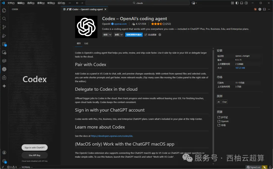Open the openai.com publisher link
Viewport: 273px width, 169px height.
121,24
